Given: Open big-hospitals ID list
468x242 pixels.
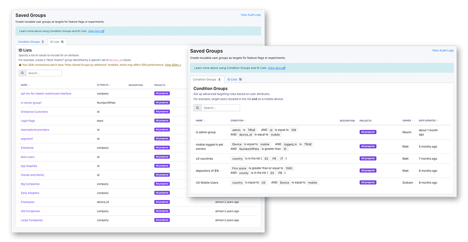Looking at the screenshot, I should (29, 166).
